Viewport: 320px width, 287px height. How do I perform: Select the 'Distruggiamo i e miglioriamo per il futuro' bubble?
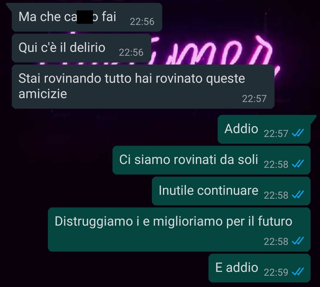179,229
